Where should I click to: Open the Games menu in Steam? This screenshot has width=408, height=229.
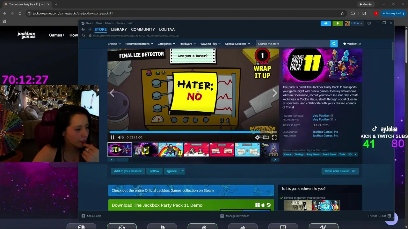[x=120, y=23]
